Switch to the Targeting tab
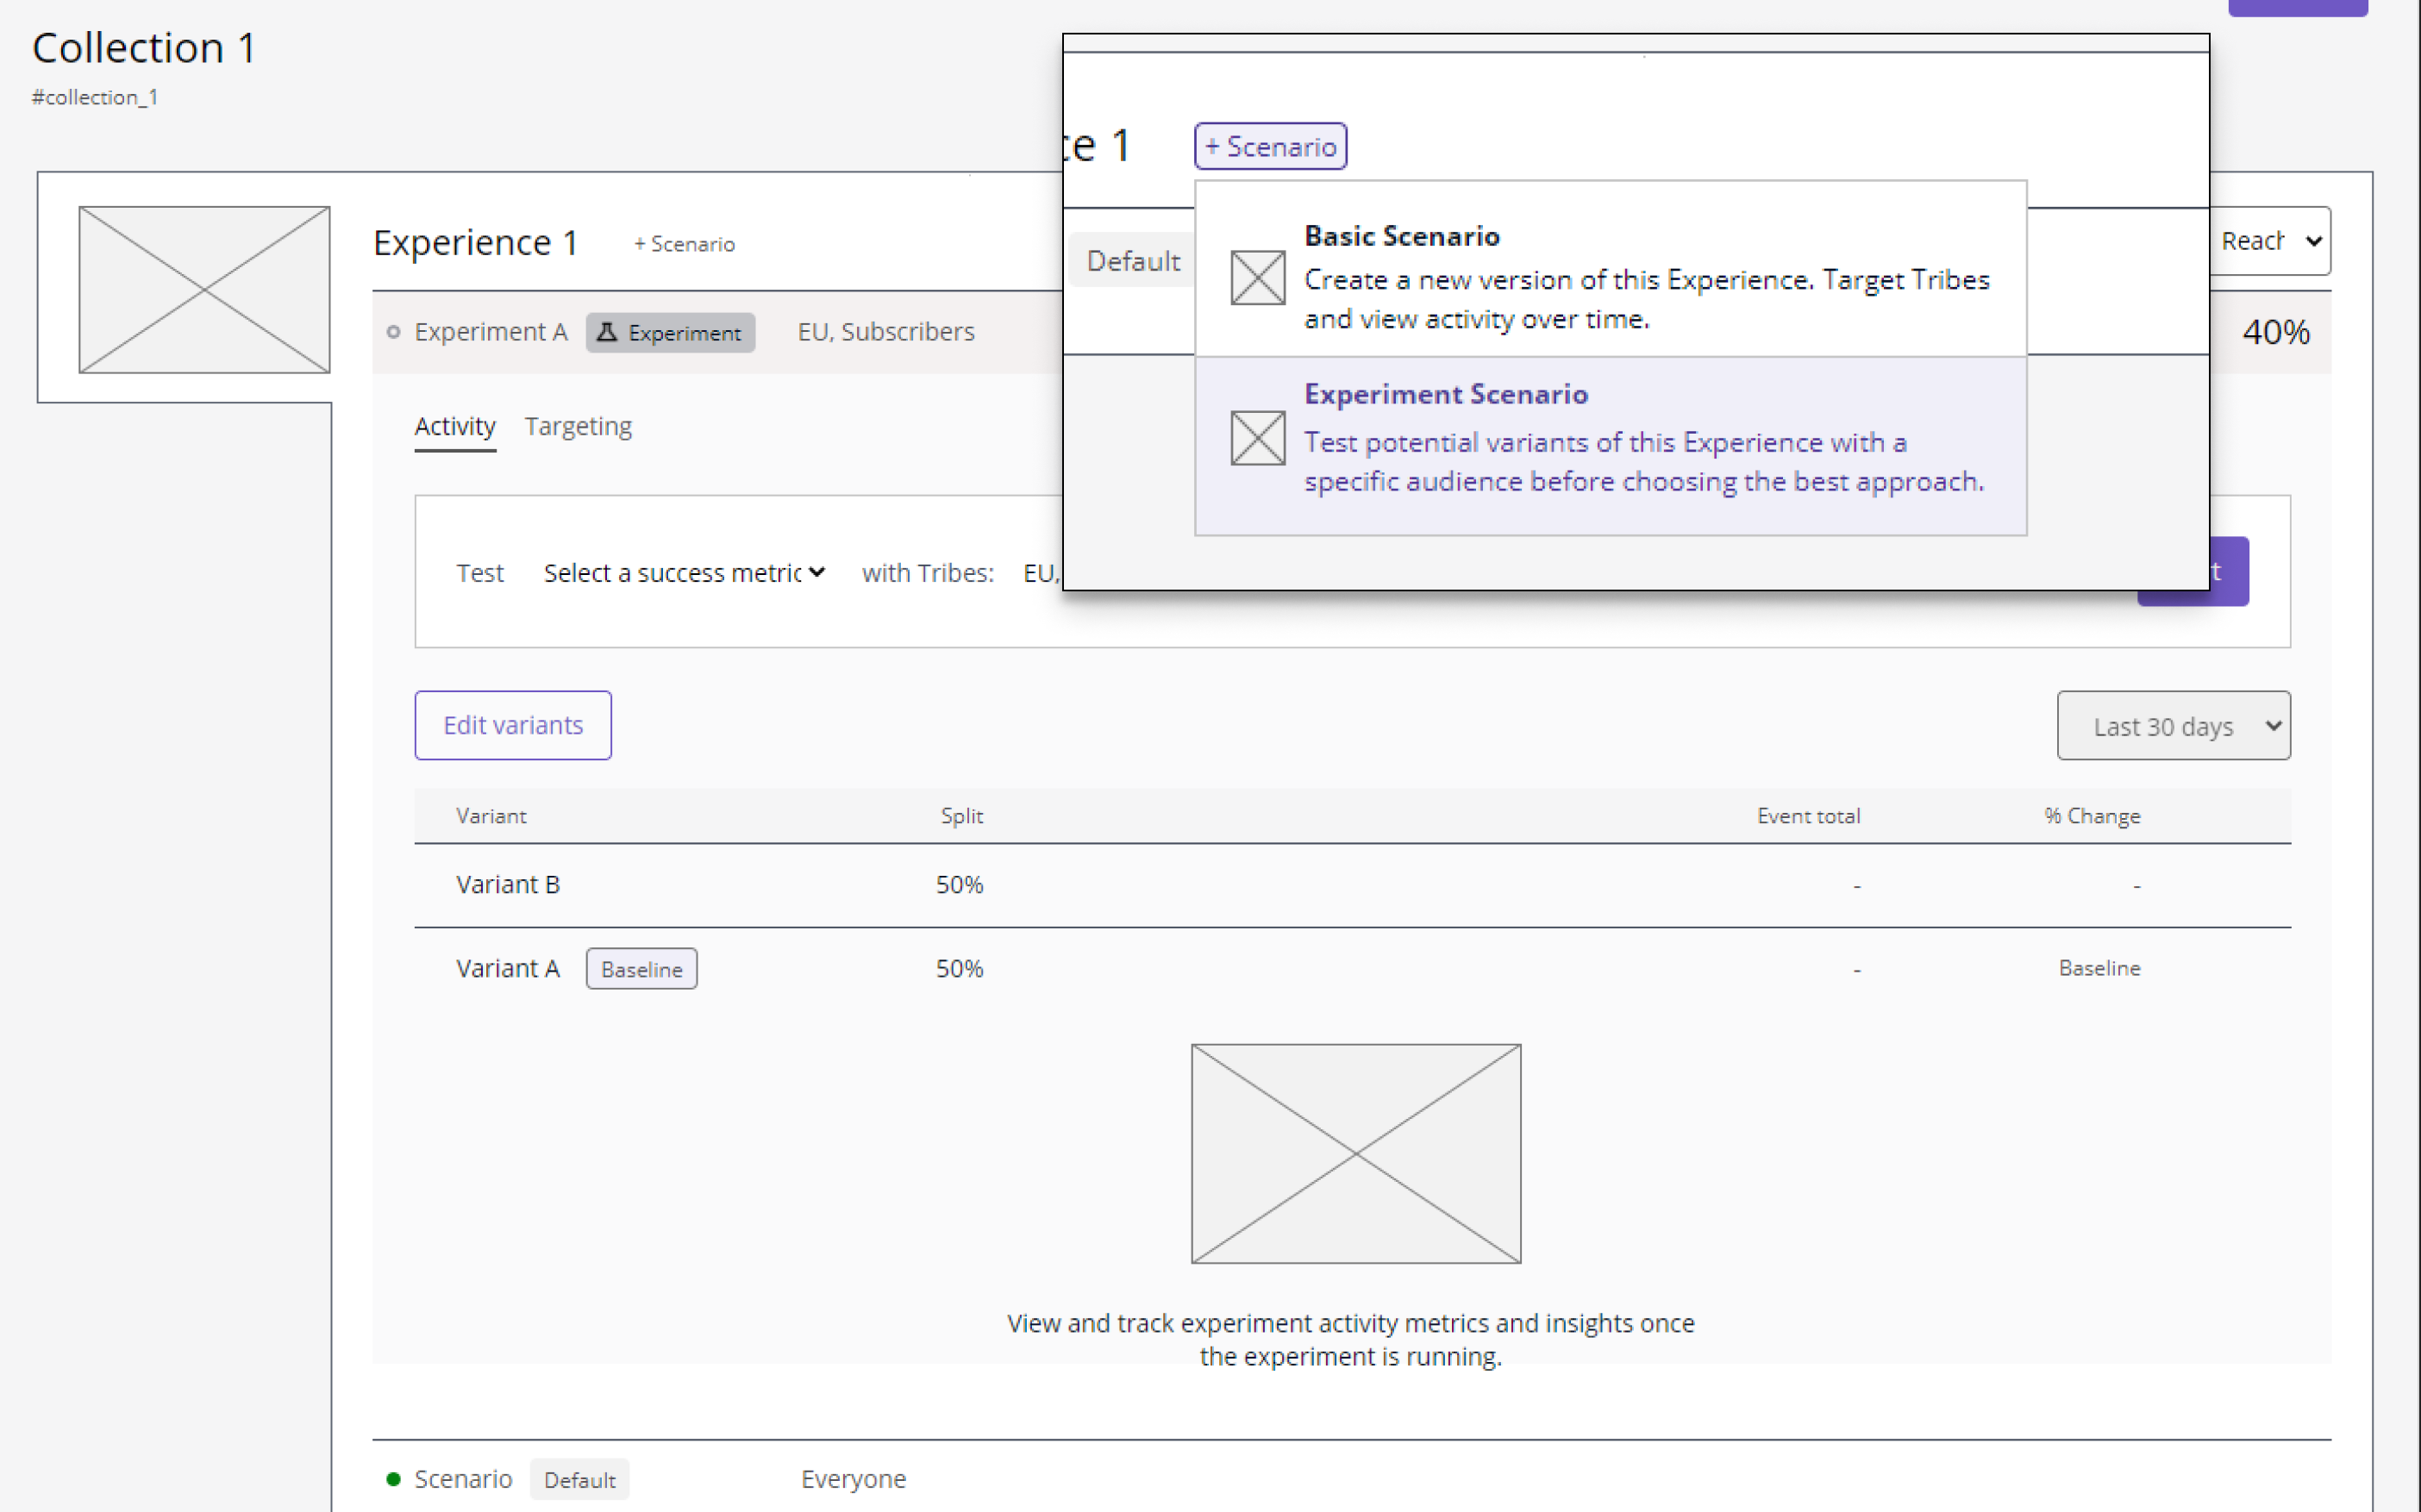Viewport: 2421px width, 1512px height. point(578,425)
